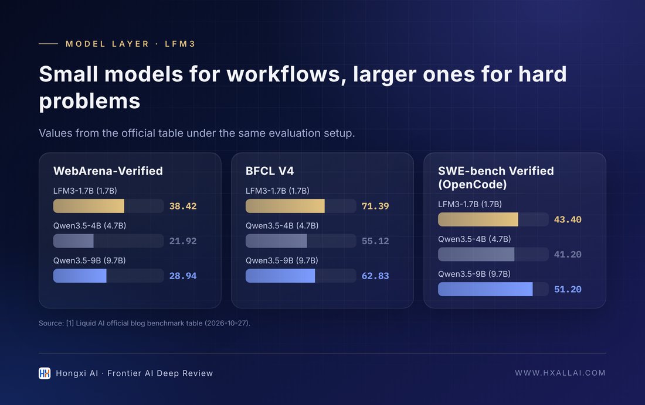Viewport: 645px width, 405px height.
Task: Click Qwen3.5-4B (4.7B) label in WebArena-Verified
Action: coord(90,225)
